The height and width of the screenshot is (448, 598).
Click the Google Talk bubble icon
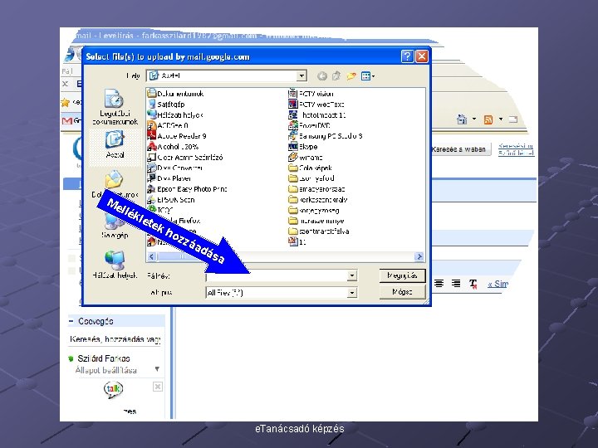pos(113,389)
